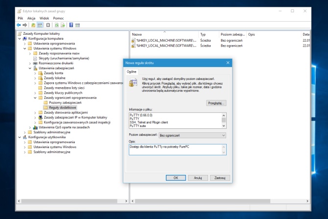The image size is (328, 219).
Task: Click icon of first HKEY_LOCAL_MACHINE rule
Action: pyautogui.click(x=133, y=40)
